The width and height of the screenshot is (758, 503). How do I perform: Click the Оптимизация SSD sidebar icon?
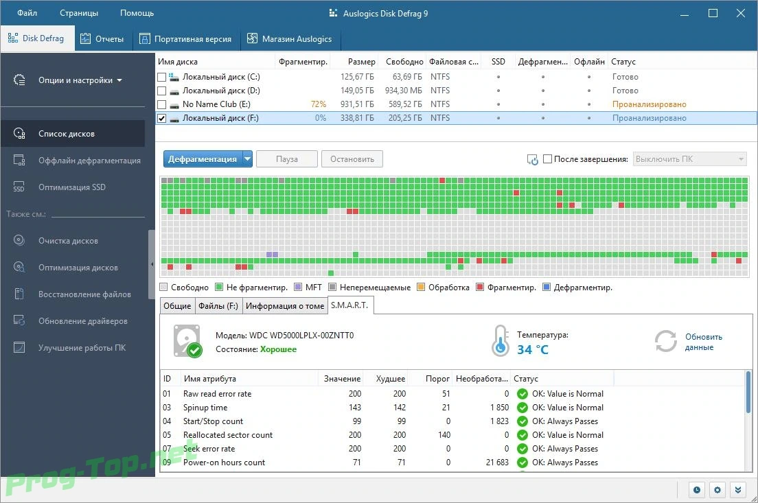tap(19, 187)
